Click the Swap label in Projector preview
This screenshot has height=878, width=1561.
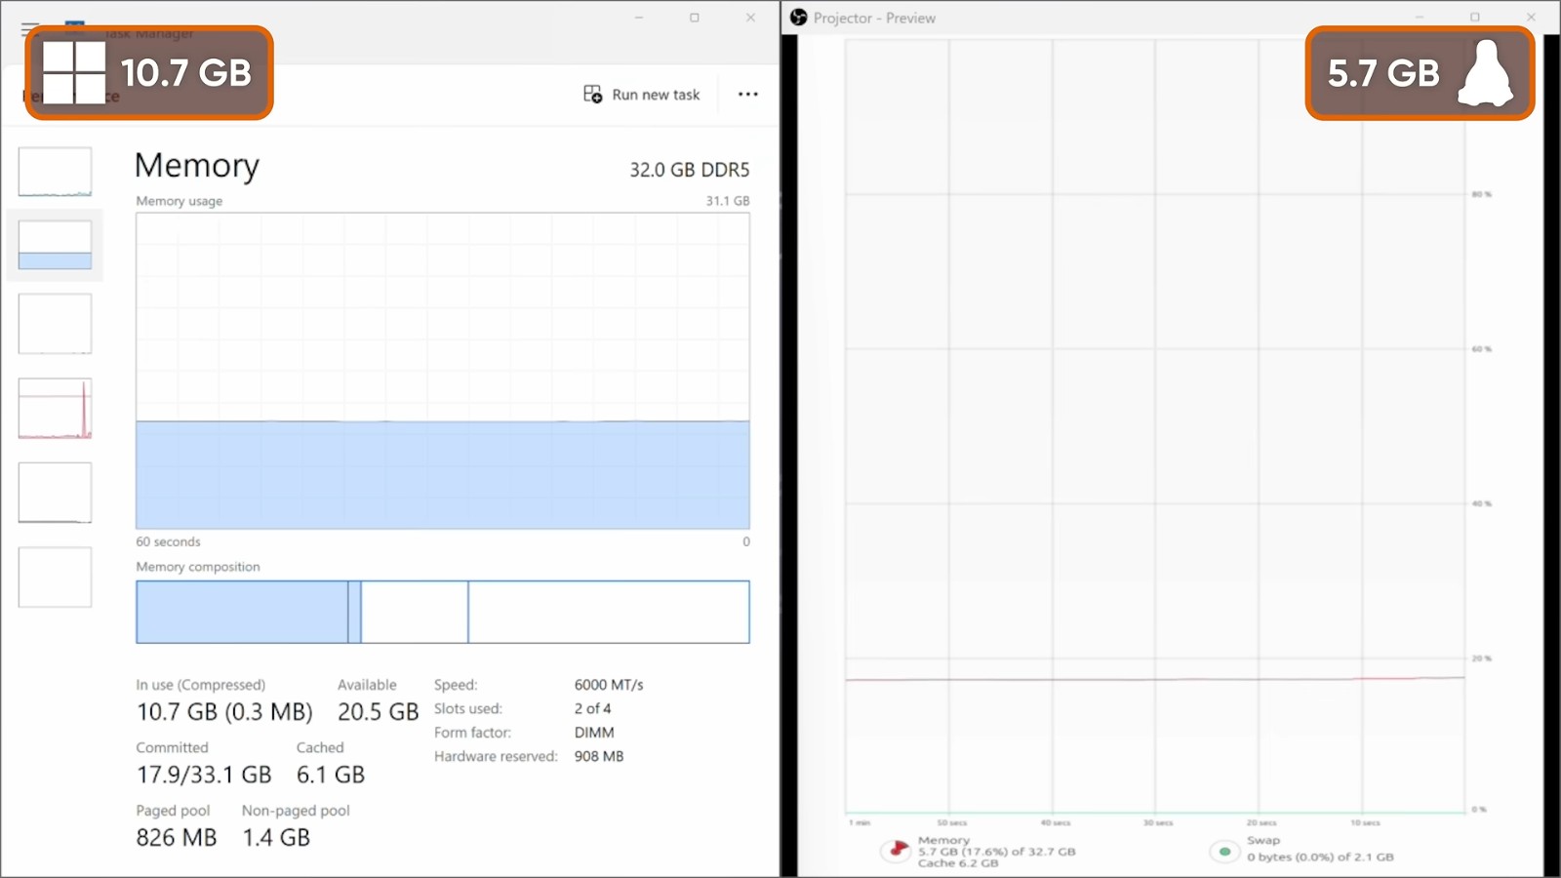point(1263,841)
